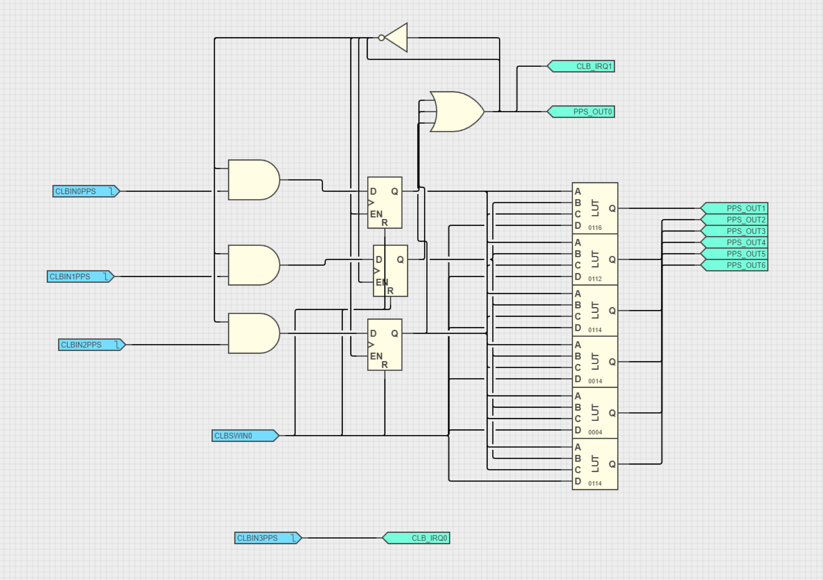Viewport: 823px width, 580px height.
Task: Click the PPS_OUT1 output port
Action: 734,208
